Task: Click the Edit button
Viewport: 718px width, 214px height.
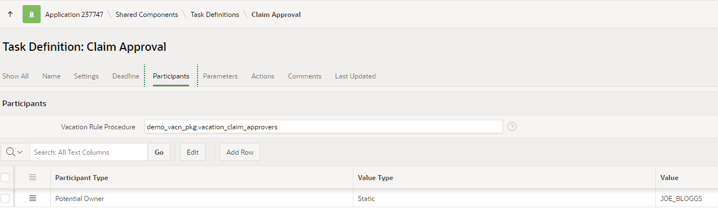Action: click(192, 152)
